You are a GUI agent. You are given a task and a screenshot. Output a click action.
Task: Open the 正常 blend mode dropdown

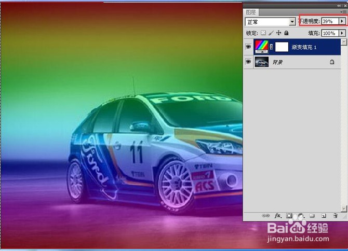(x=270, y=22)
